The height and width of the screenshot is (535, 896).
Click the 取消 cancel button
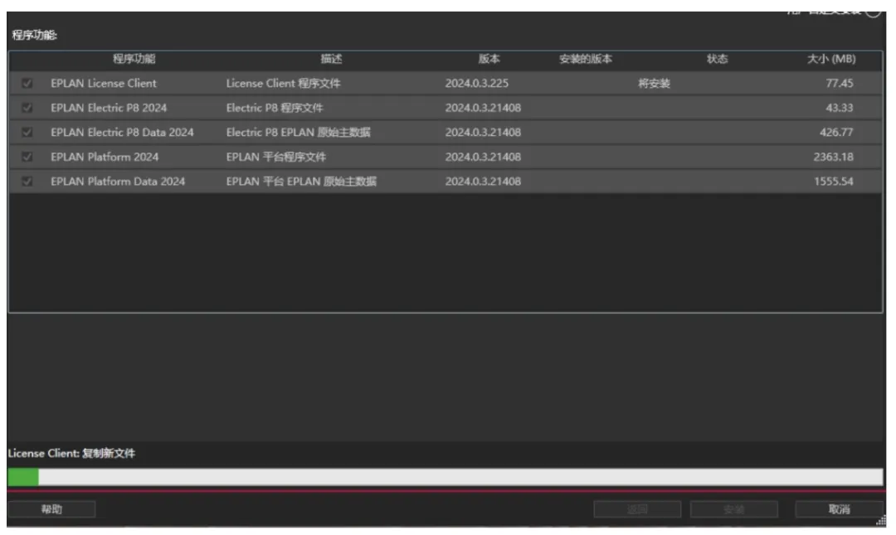pos(839,509)
